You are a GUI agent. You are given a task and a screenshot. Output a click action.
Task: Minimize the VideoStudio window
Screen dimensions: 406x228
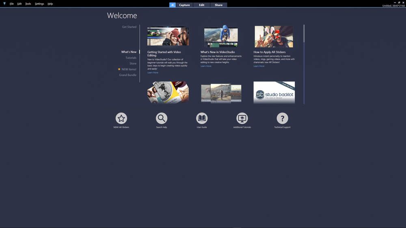tap(395, 2)
